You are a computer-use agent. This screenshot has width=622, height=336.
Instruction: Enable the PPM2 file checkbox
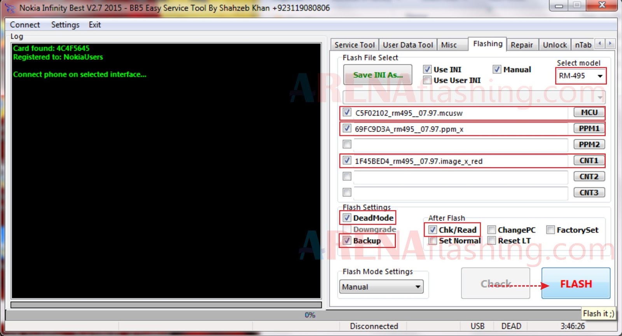click(x=347, y=144)
